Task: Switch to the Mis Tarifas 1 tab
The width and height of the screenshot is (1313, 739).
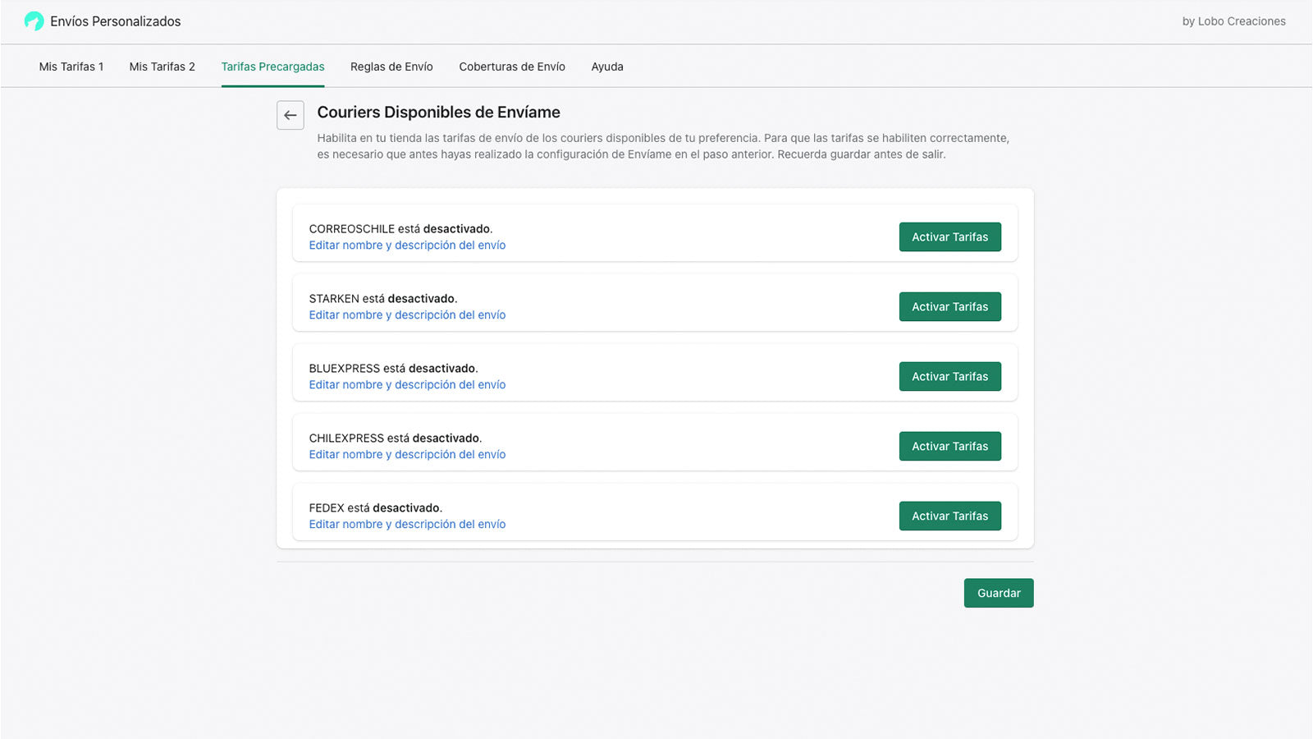Action: (x=71, y=67)
